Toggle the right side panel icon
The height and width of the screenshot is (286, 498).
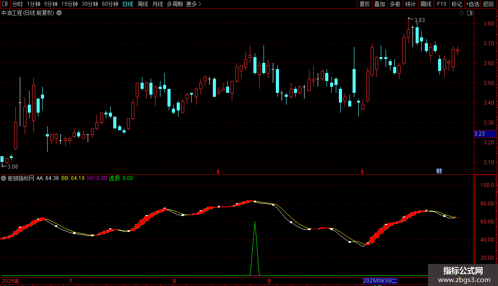(x=470, y=13)
